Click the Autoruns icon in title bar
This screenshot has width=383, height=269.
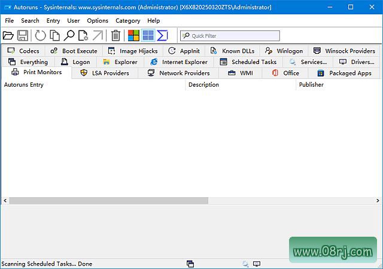(x=8, y=7)
